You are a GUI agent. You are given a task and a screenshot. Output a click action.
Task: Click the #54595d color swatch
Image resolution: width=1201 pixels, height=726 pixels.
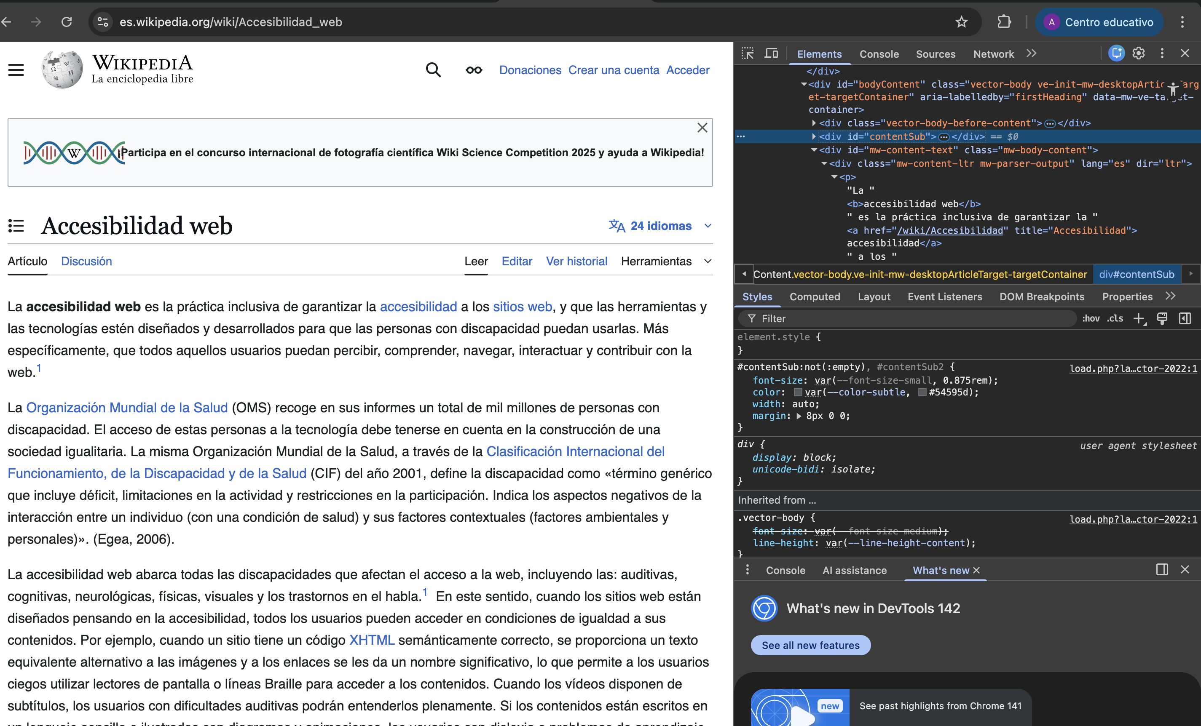[922, 392]
